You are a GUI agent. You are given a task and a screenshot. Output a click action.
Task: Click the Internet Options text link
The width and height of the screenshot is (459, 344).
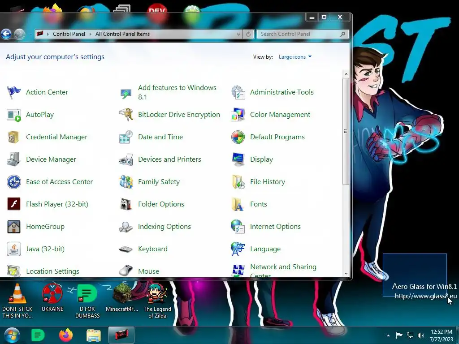coord(275,227)
